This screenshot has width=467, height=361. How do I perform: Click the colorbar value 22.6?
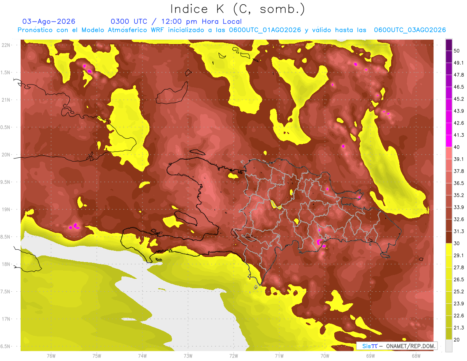pos(459,315)
